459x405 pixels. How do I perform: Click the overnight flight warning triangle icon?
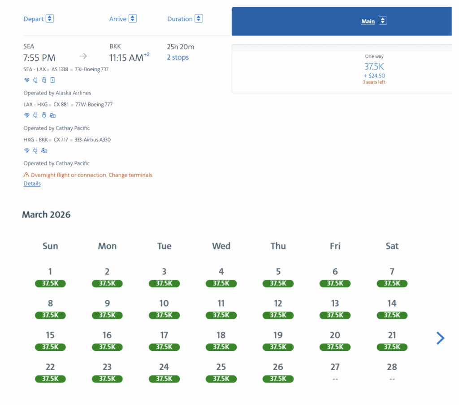click(x=26, y=175)
